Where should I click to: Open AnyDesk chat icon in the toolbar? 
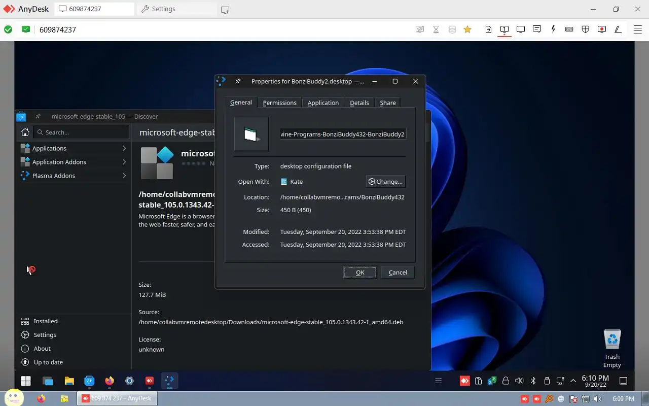tap(537, 29)
